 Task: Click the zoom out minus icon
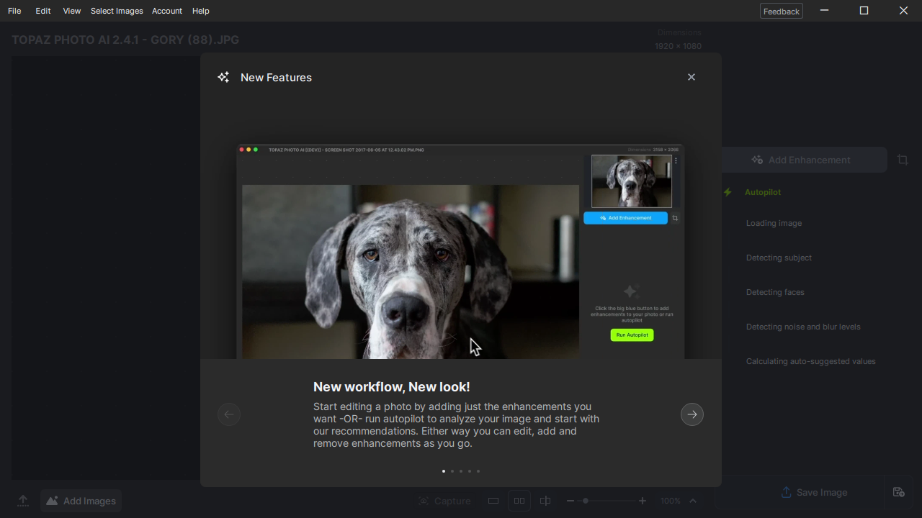click(570, 501)
